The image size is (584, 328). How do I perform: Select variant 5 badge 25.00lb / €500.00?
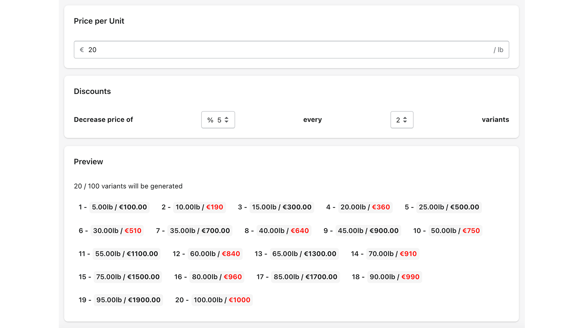coord(449,207)
